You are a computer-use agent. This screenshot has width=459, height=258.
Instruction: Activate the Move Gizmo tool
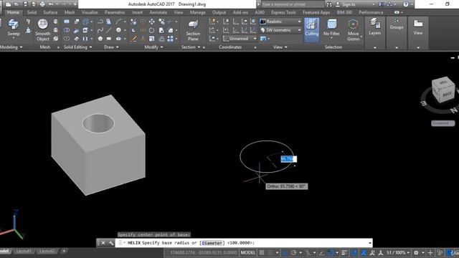pos(354,30)
